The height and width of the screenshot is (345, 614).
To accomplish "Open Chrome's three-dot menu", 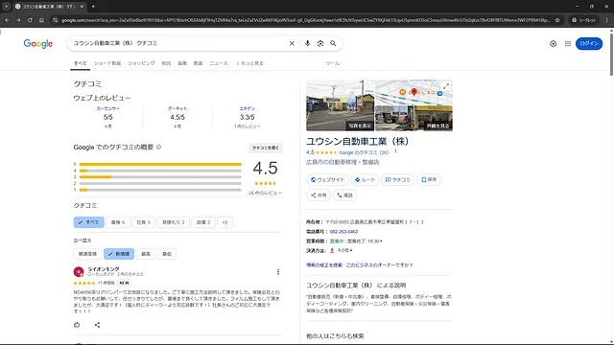I will (607, 20).
